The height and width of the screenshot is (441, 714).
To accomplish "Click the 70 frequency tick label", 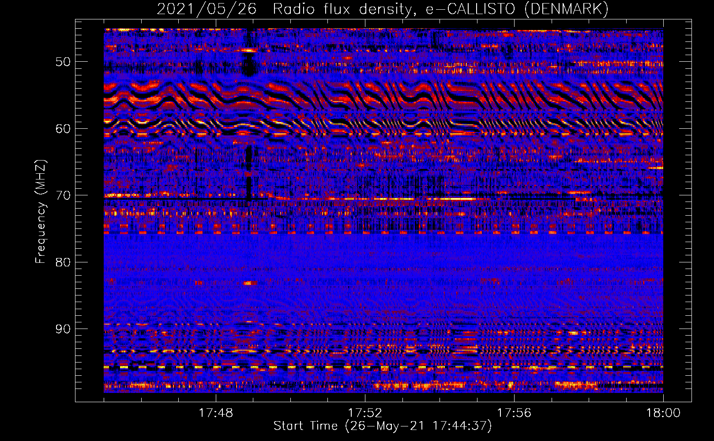I will tap(63, 195).
